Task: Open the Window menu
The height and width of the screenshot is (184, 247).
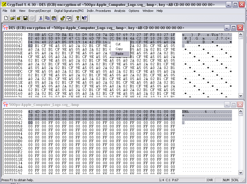Action: [x=148, y=11]
